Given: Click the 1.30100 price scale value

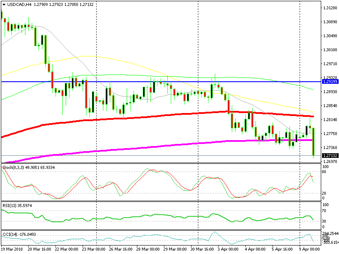Looking at the screenshot, I should point(330,50).
